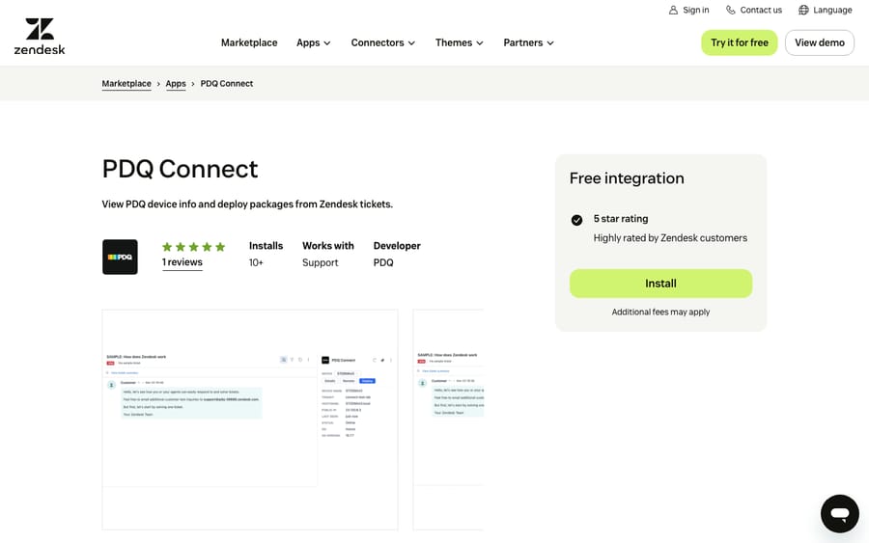Click the Contact us phone icon
The height and width of the screenshot is (543, 869).
pos(731,10)
